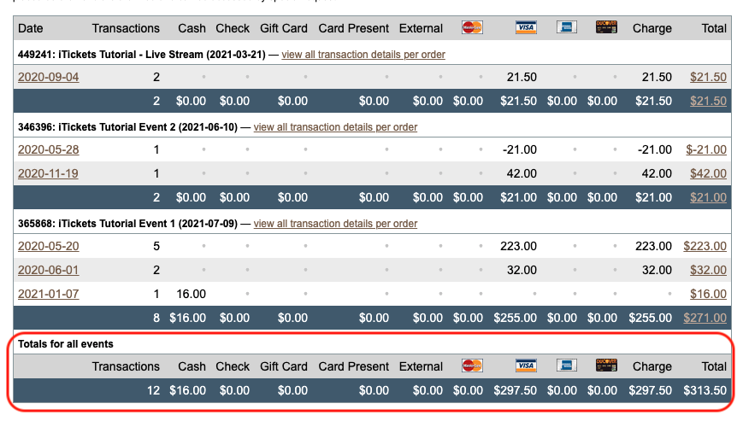Click transaction count 5 in 2020-05-20 row
Screen dimensions: 743x427
pyautogui.click(x=156, y=246)
